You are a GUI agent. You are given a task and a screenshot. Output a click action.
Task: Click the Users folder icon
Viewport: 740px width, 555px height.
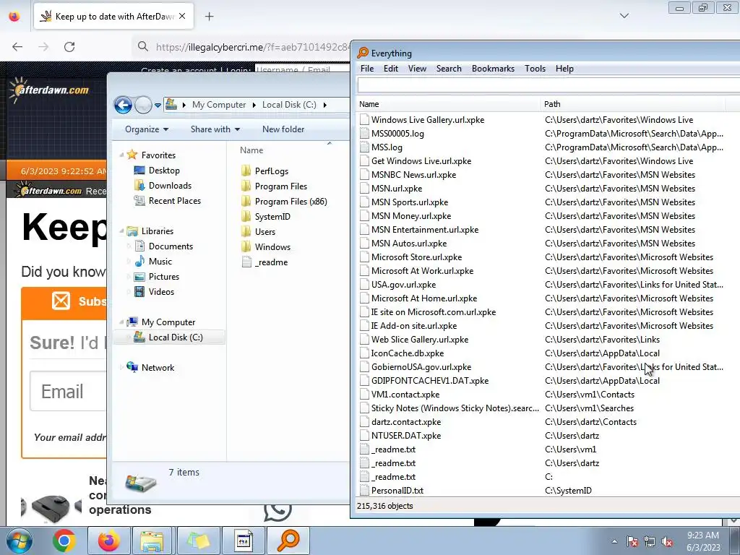pos(246,232)
